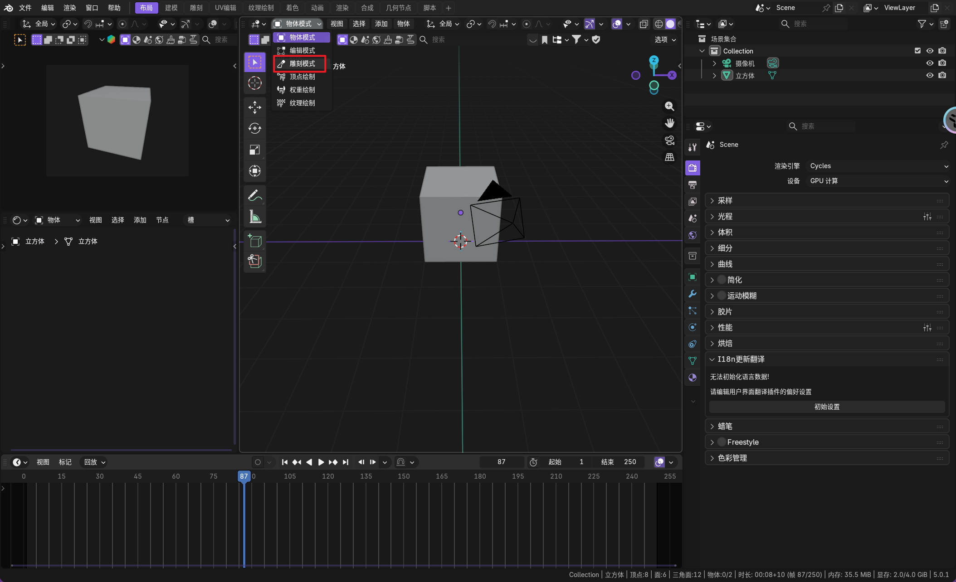Click the 初始设置 button
The height and width of the screenshot is (582, 956).
click(x=826, y=407)
